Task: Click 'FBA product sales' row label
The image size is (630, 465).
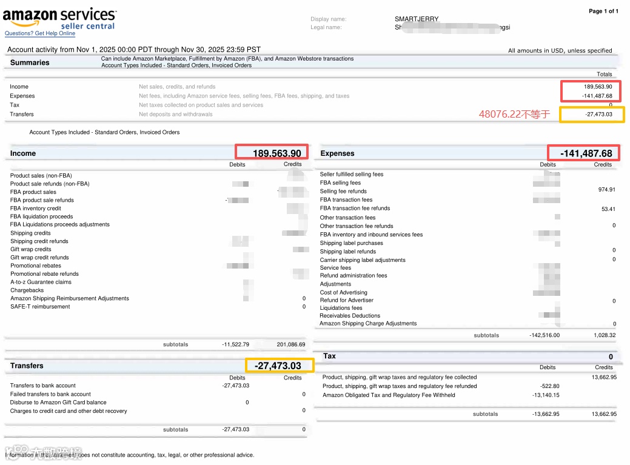Action: [33, 192]
